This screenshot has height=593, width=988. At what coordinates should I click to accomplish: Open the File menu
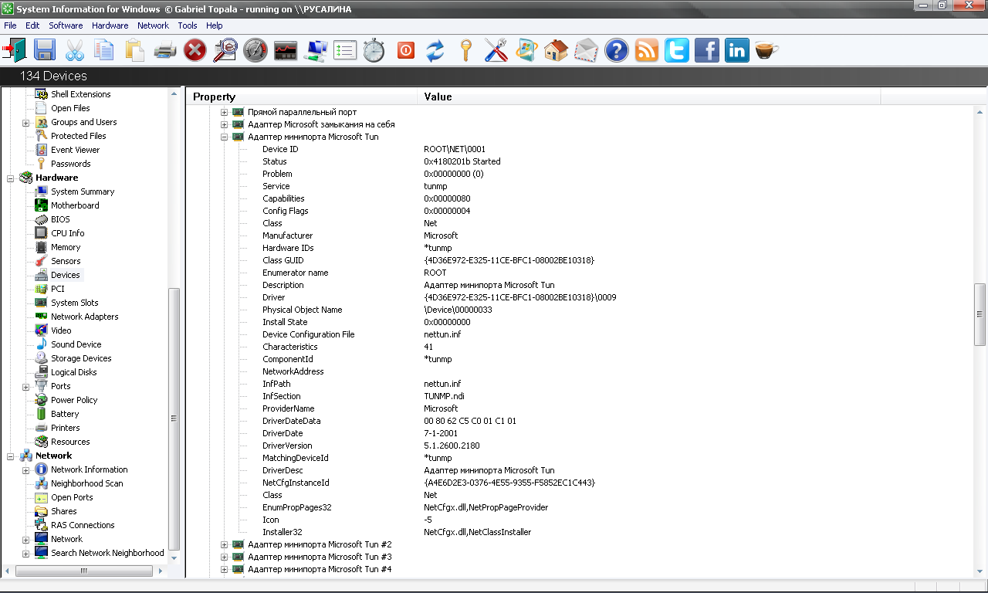tap(10, 25)
